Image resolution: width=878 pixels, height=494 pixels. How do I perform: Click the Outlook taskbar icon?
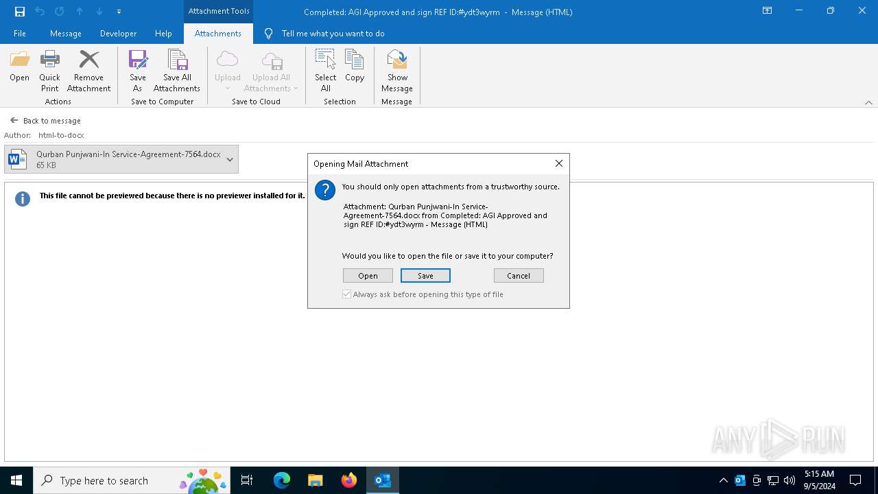[x=382, y=480]
